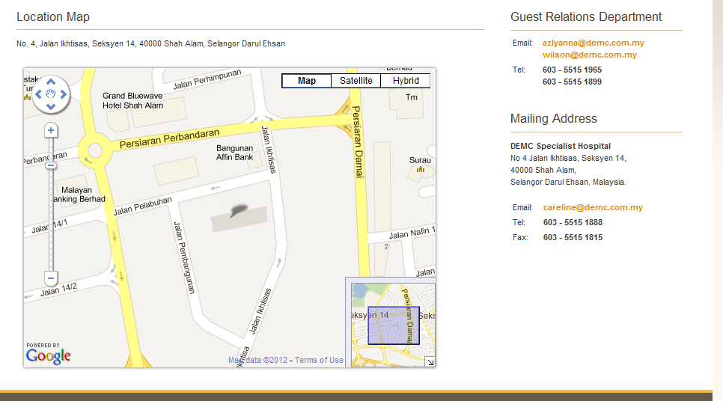Click the blue viewport box in overview map
The width and height of the screenshot is (723, 401).
[394, 325]
